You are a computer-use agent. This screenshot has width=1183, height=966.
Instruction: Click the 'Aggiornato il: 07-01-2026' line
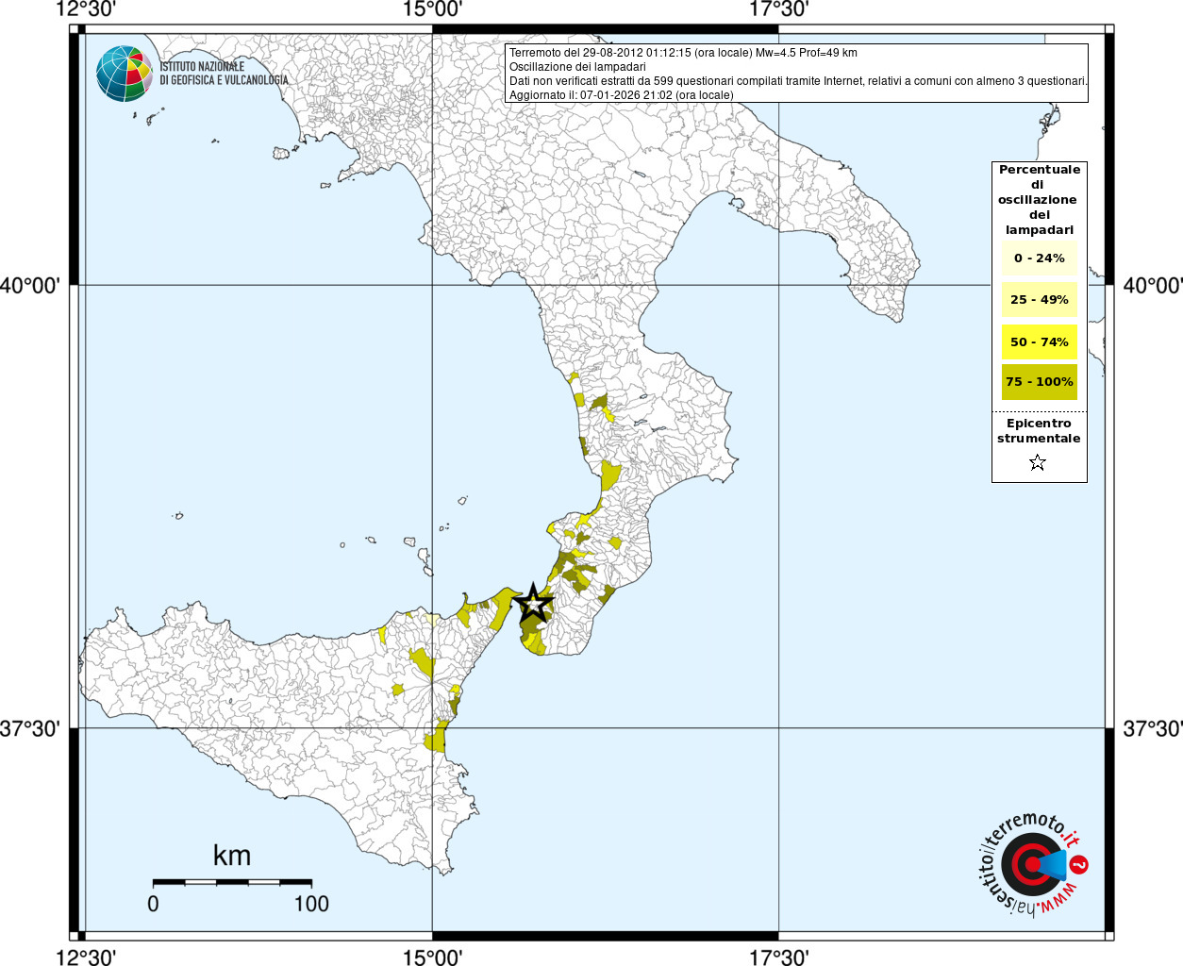point(621,95)
